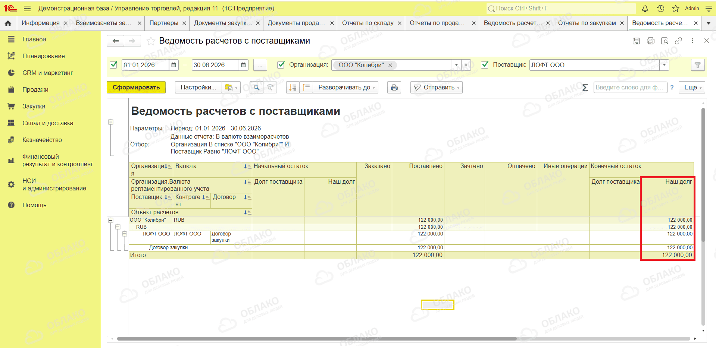This screenshot has width=716, height=348.
Task: Open Склад и доставка section
Action: (48, 123)
